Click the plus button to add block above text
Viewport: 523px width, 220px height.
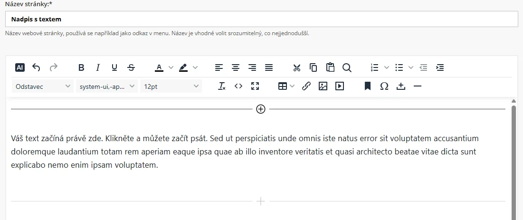pyautogui.click(x=260, y=109)
